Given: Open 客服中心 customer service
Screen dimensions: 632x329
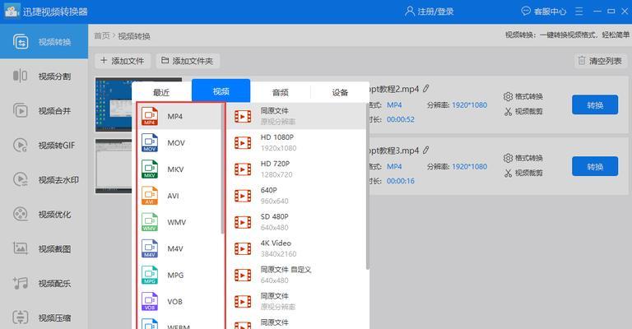Looking at the screenshot, I should point(544,12).
